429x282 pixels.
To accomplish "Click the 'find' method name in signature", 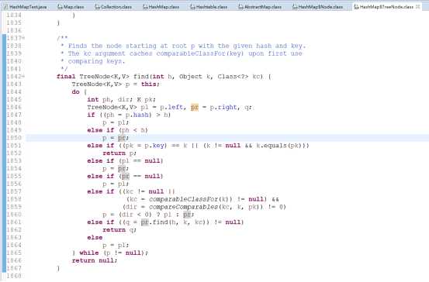I will click(x=140, y=77).
